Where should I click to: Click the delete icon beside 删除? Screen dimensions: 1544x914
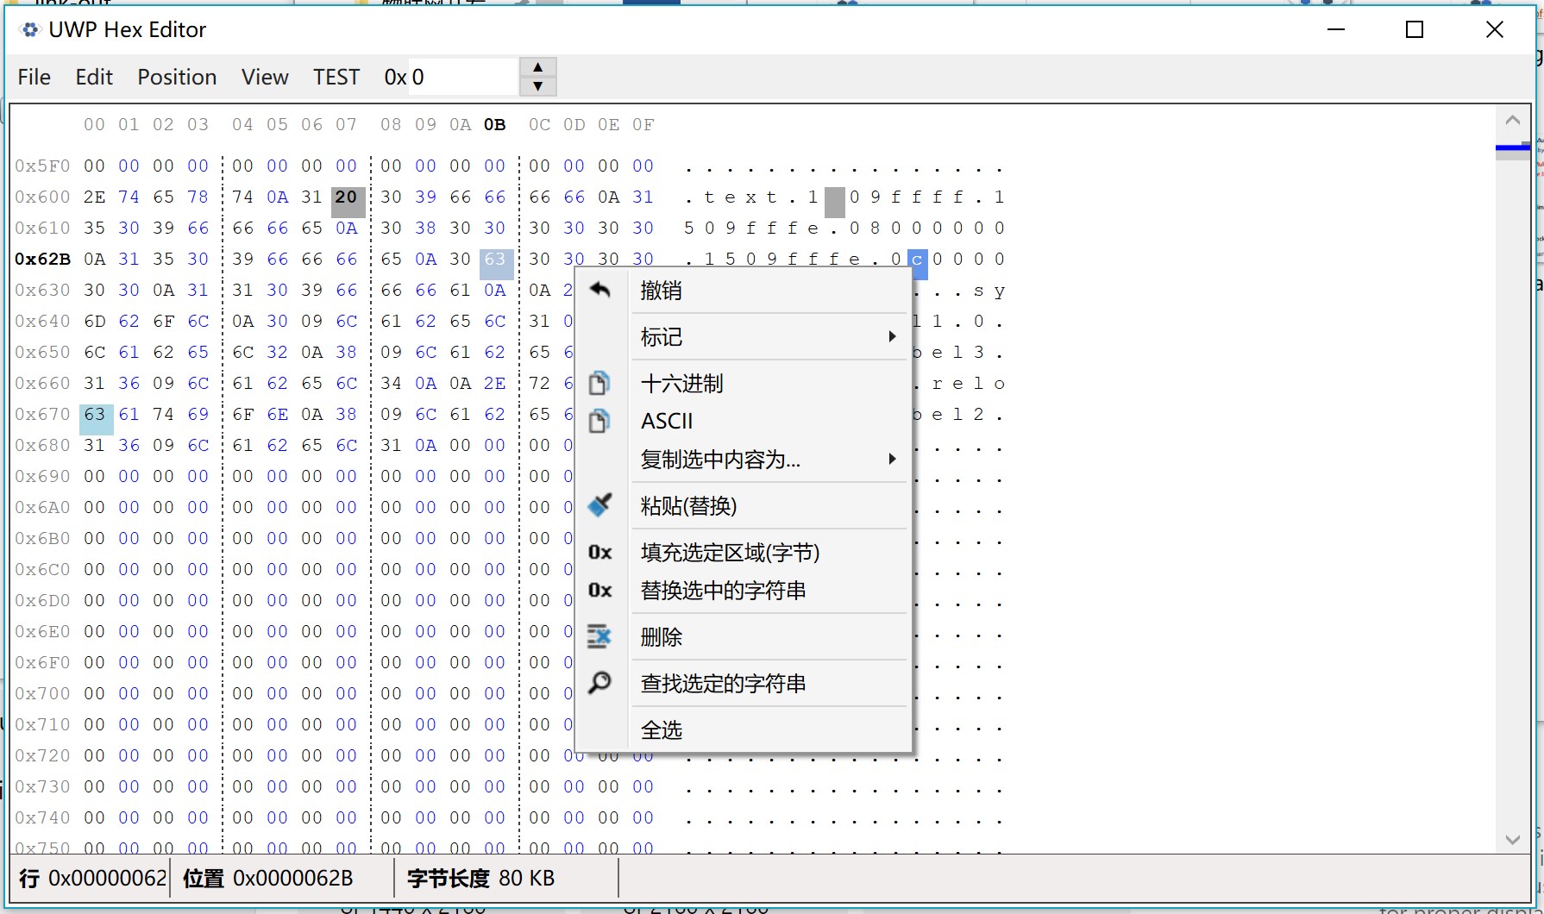pyautogui.click(x=599, y=636)
